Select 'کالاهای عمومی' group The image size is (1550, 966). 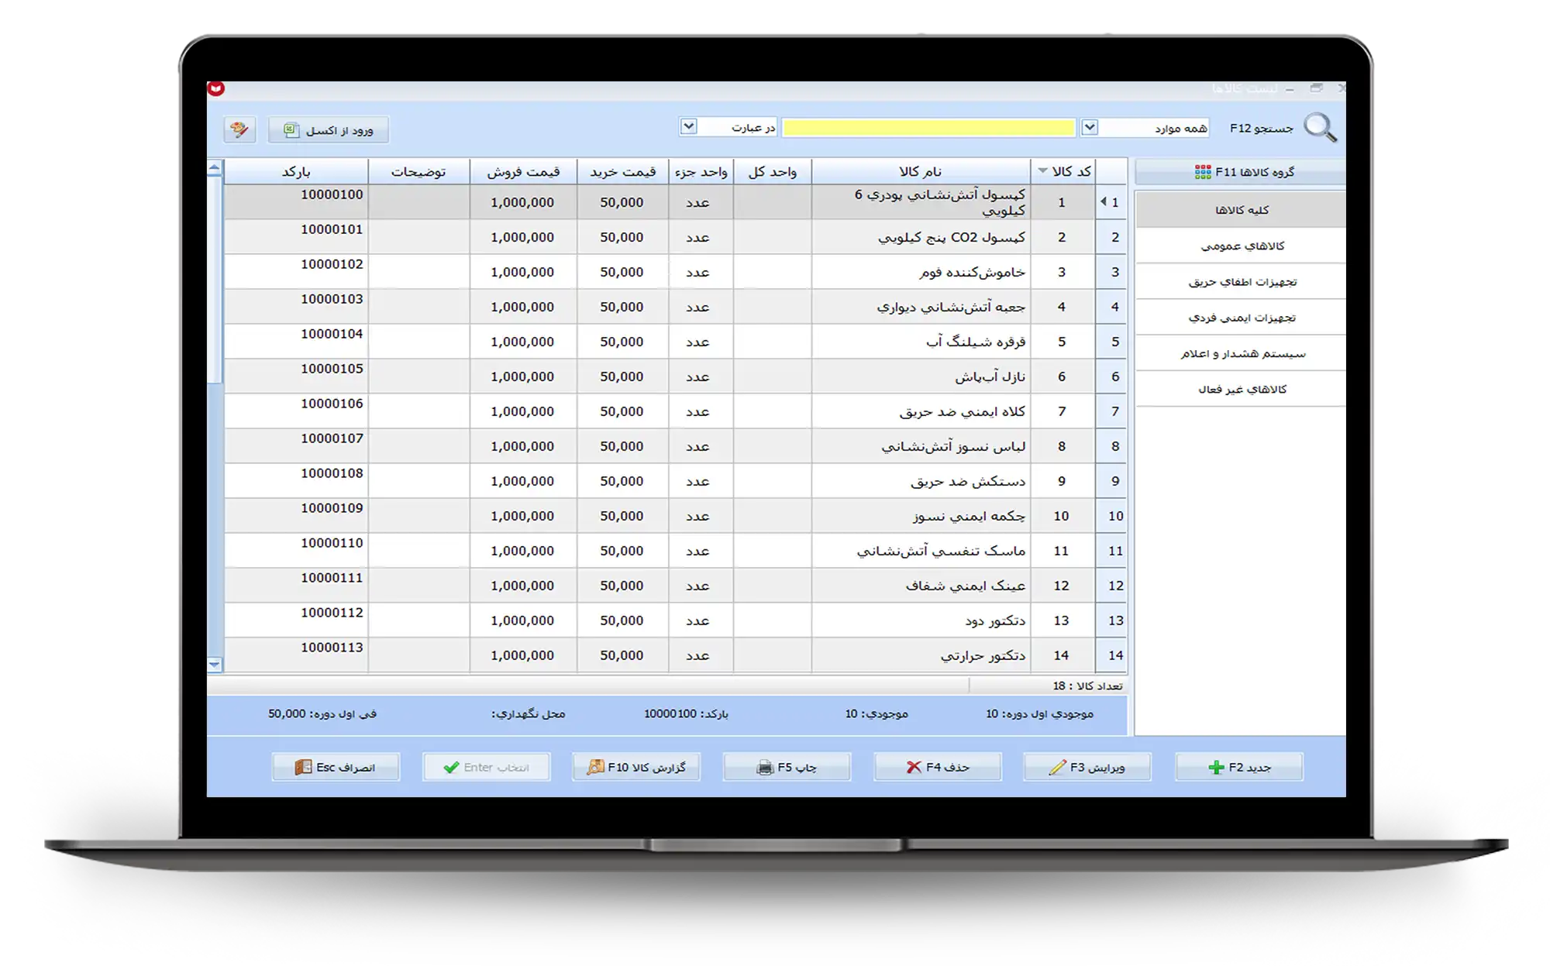[x=1241, y=246]
